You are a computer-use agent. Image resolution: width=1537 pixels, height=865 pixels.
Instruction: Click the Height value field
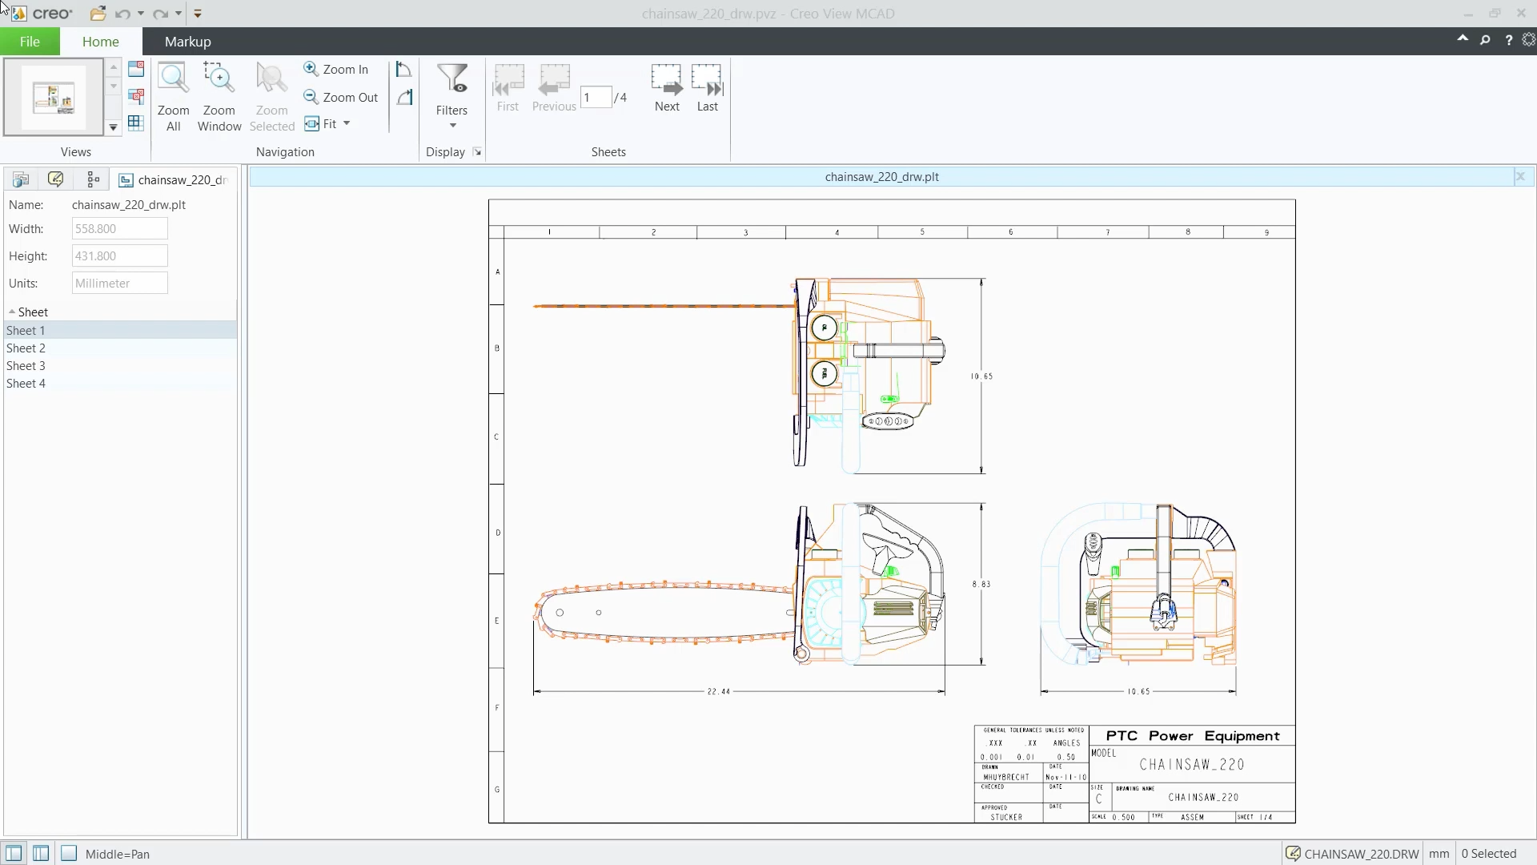point(120,256)
